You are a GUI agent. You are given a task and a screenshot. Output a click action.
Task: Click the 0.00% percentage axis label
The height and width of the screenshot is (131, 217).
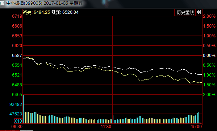[x=209, y=56]
